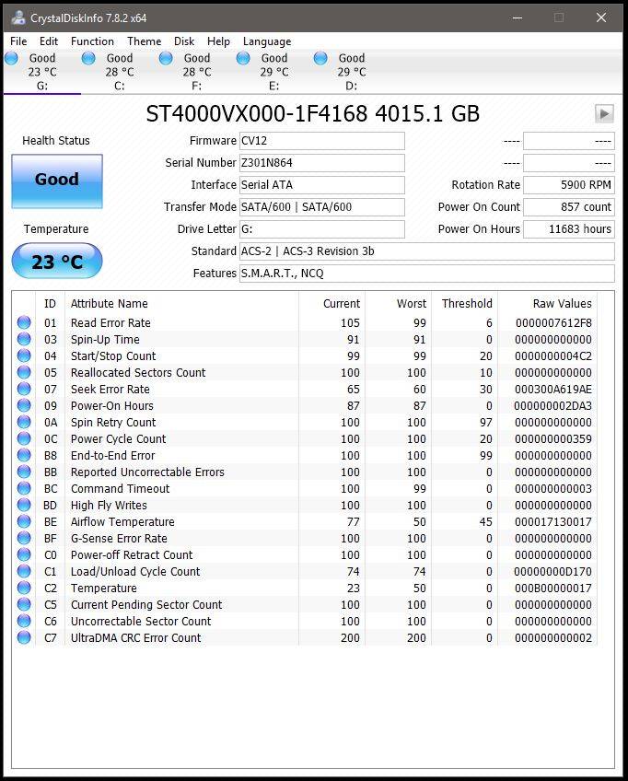
Task: Switch to the D: drive tab
Action: pyautogui.click(x=351, y=72)
